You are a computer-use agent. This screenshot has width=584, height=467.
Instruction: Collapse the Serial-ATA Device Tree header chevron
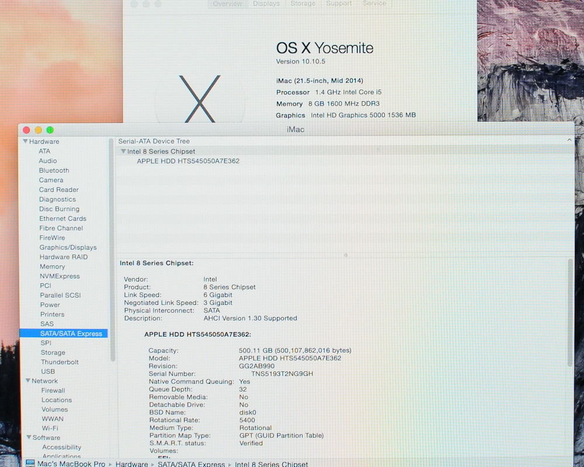click(x=569, y=140)
